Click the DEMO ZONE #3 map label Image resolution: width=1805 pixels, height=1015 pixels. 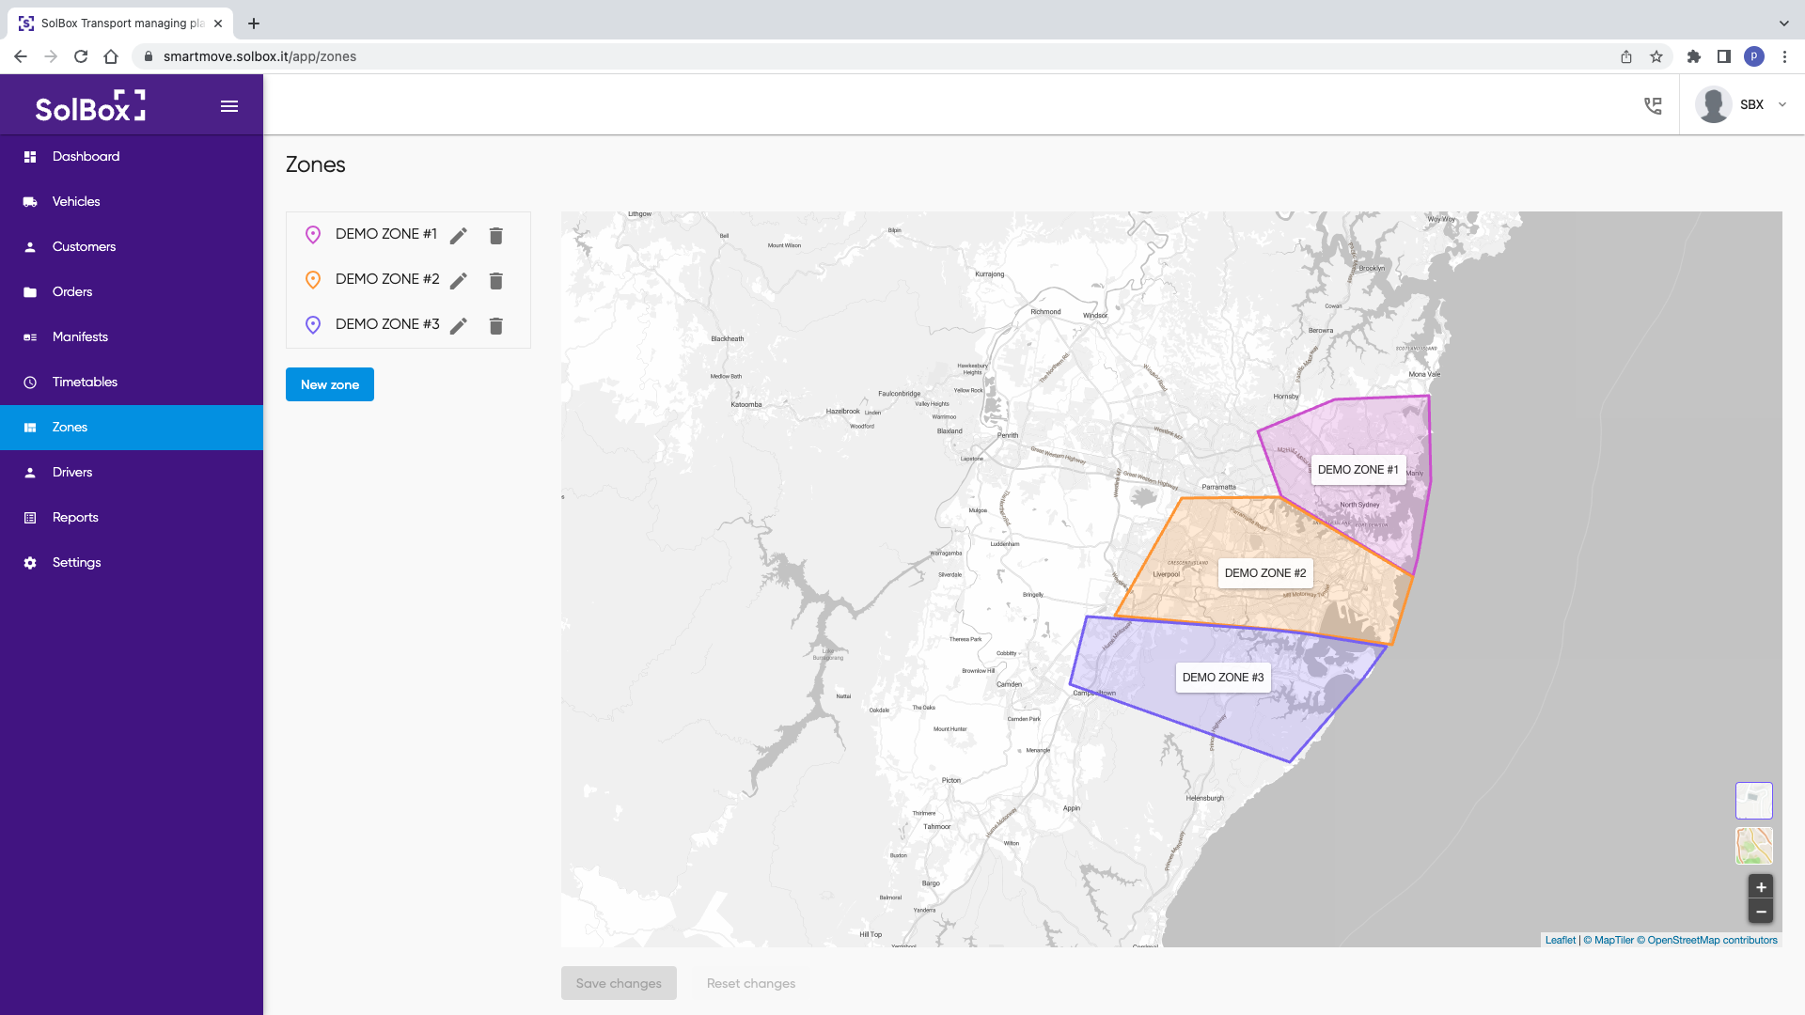pos(1223,678)
